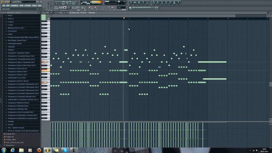
Task: Toggle pattern/song mode switch
Action: [x=56, y=8]
